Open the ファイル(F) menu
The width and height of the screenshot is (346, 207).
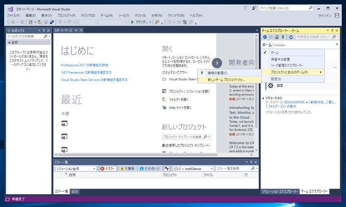(x=13, y=15)
